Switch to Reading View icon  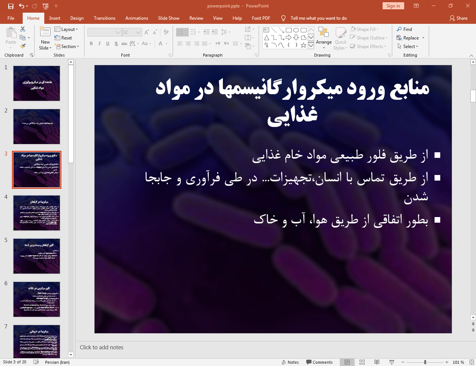(x=377, y=362)
